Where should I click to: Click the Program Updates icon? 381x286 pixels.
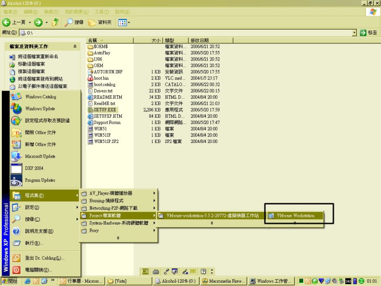(x=17, y=180)
